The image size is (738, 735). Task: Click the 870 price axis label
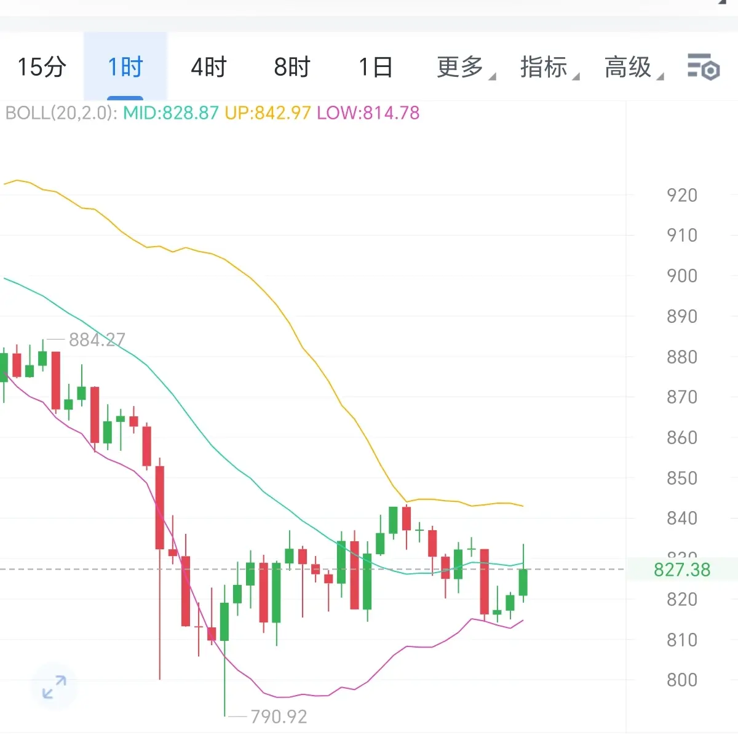pos(682,397)
